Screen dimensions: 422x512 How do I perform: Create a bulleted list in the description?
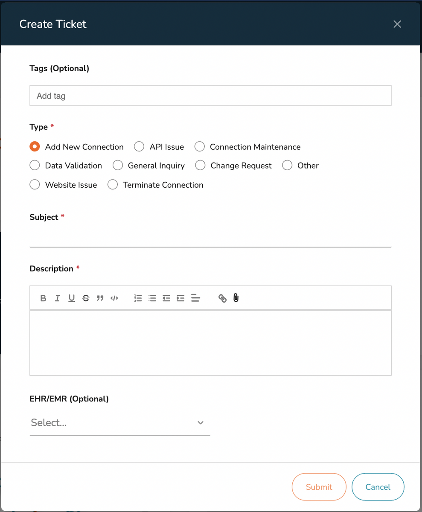(x=152, y=298)
